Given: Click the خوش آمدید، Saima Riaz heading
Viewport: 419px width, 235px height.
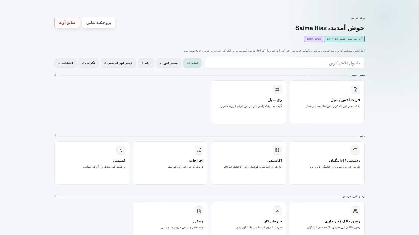Looking at the screenshot, I should (330, 28).
